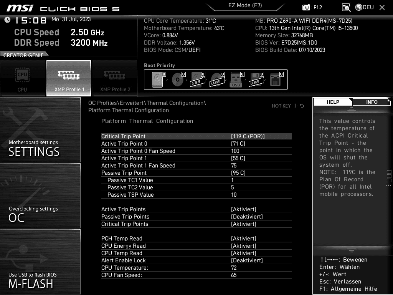The width and height of the screenshot is (393, 295).
Task: Click the date Mo 31 Jul, 2023
Action: point(71,19)
